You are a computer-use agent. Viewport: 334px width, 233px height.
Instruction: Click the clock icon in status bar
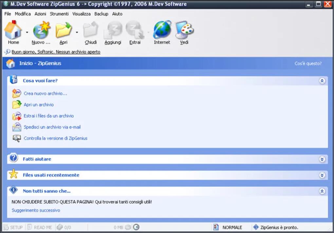(136, 227)
